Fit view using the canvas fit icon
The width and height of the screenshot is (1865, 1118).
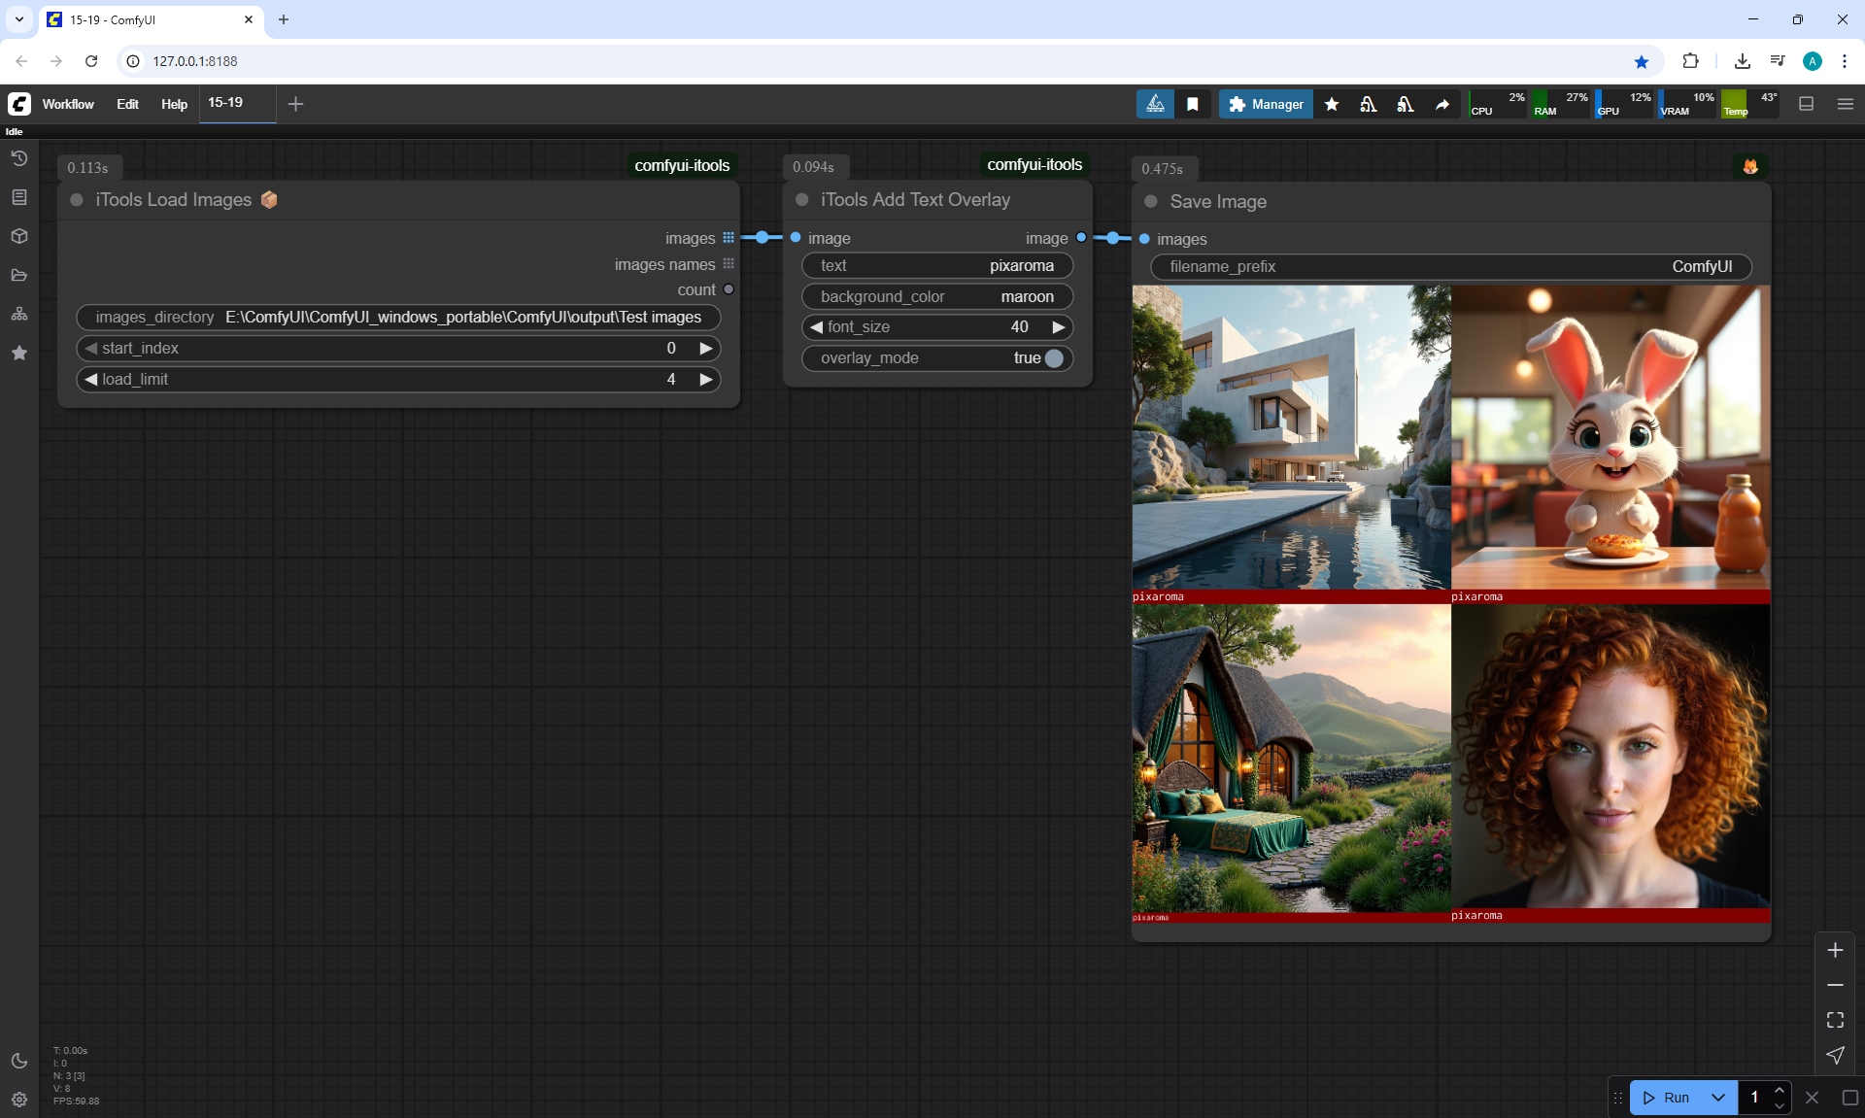point(1835,1020)
